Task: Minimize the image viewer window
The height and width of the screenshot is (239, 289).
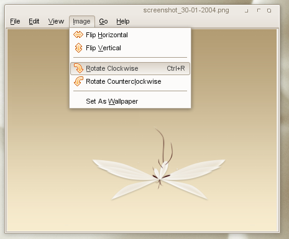Action: coord(246,11)
